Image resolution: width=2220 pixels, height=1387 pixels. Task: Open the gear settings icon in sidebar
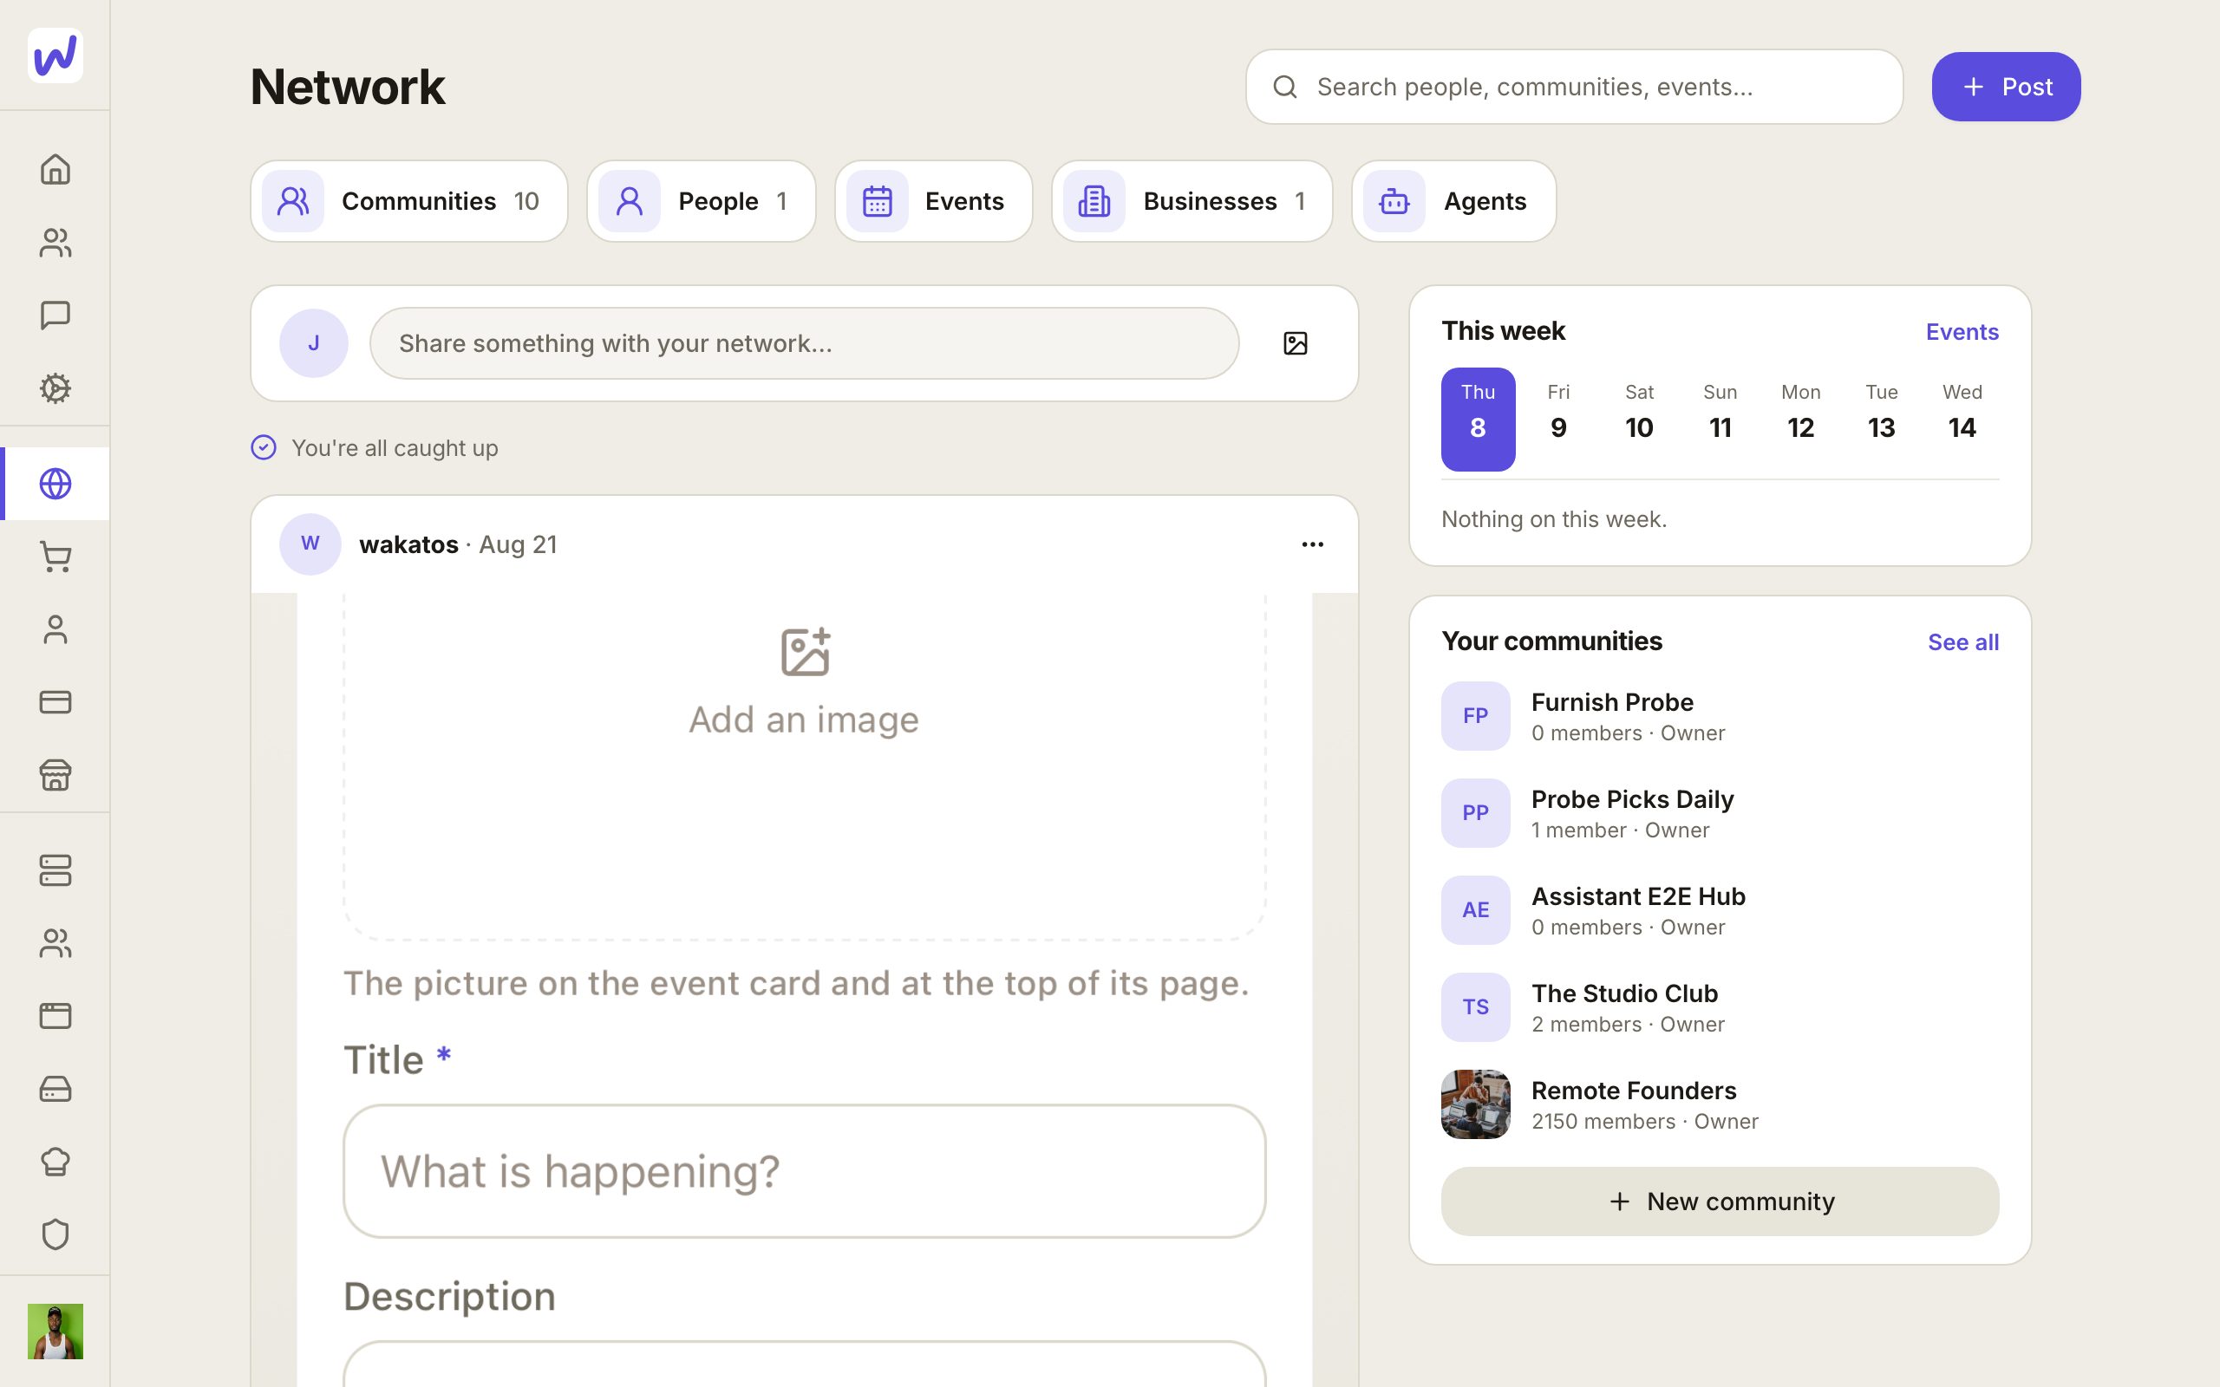tap(55, 388)
